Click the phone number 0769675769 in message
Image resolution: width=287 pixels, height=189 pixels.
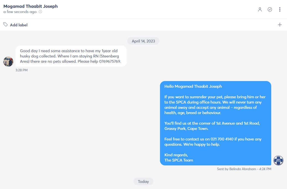click(x=110, y=61)
